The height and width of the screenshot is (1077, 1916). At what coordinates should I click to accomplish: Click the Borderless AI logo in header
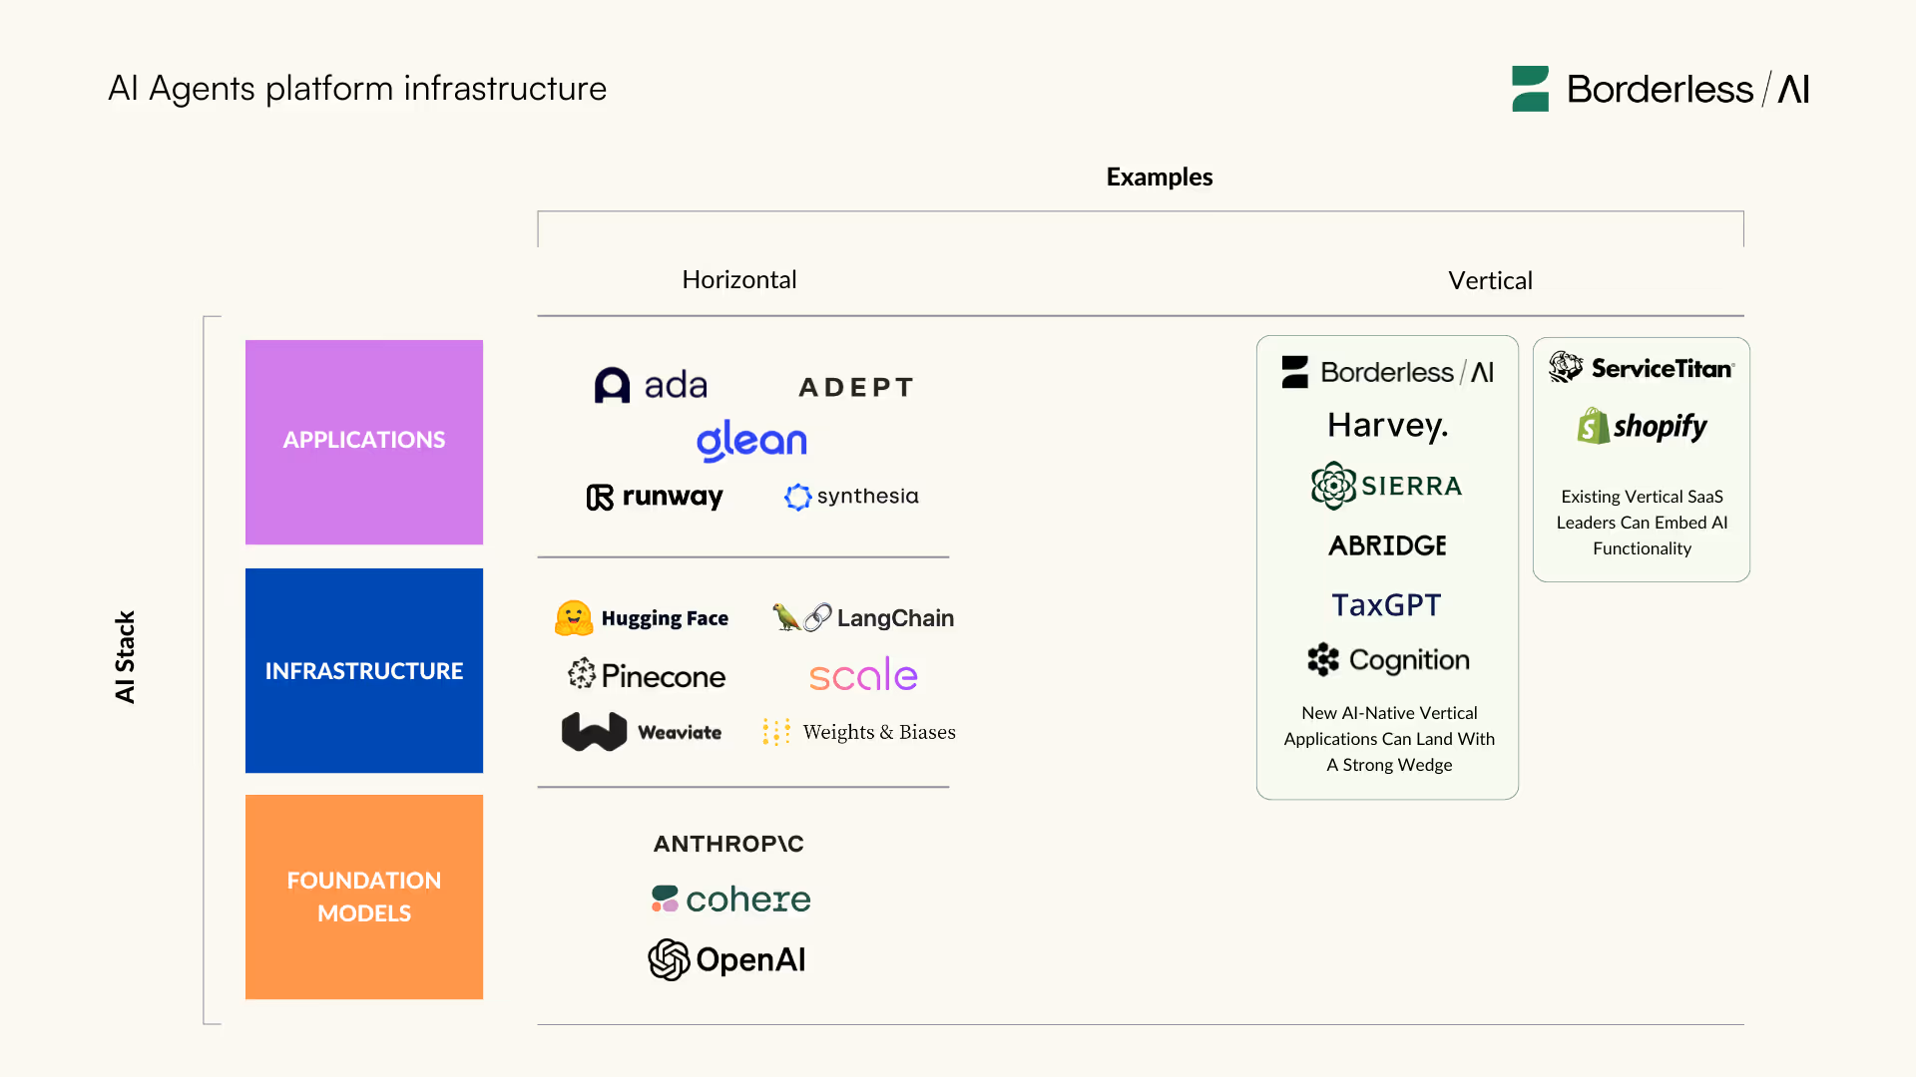tap(1660, 89)
